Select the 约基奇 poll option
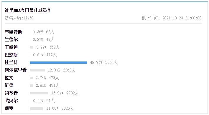Image resolution: width=209 pixels, height=115 pixels. pos(11,93)
